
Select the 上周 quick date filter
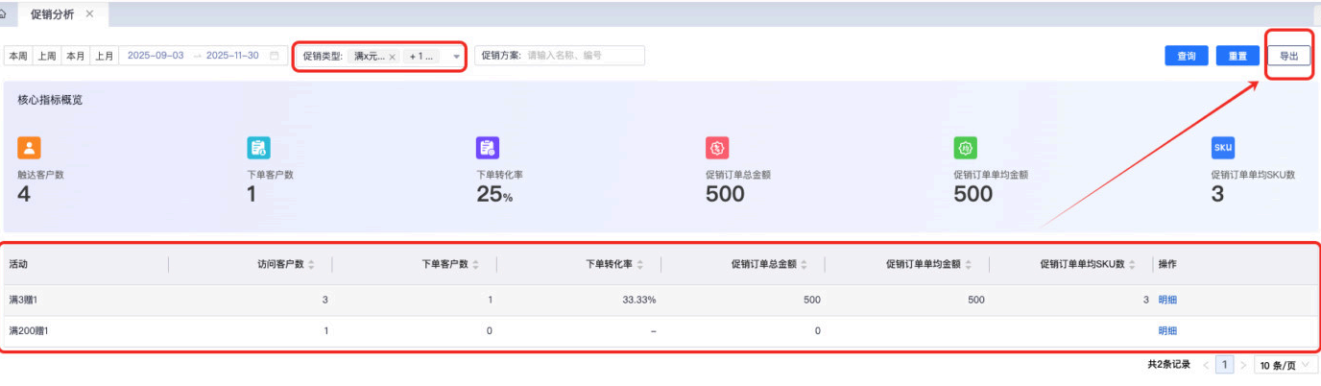click(x=46, y=56)
